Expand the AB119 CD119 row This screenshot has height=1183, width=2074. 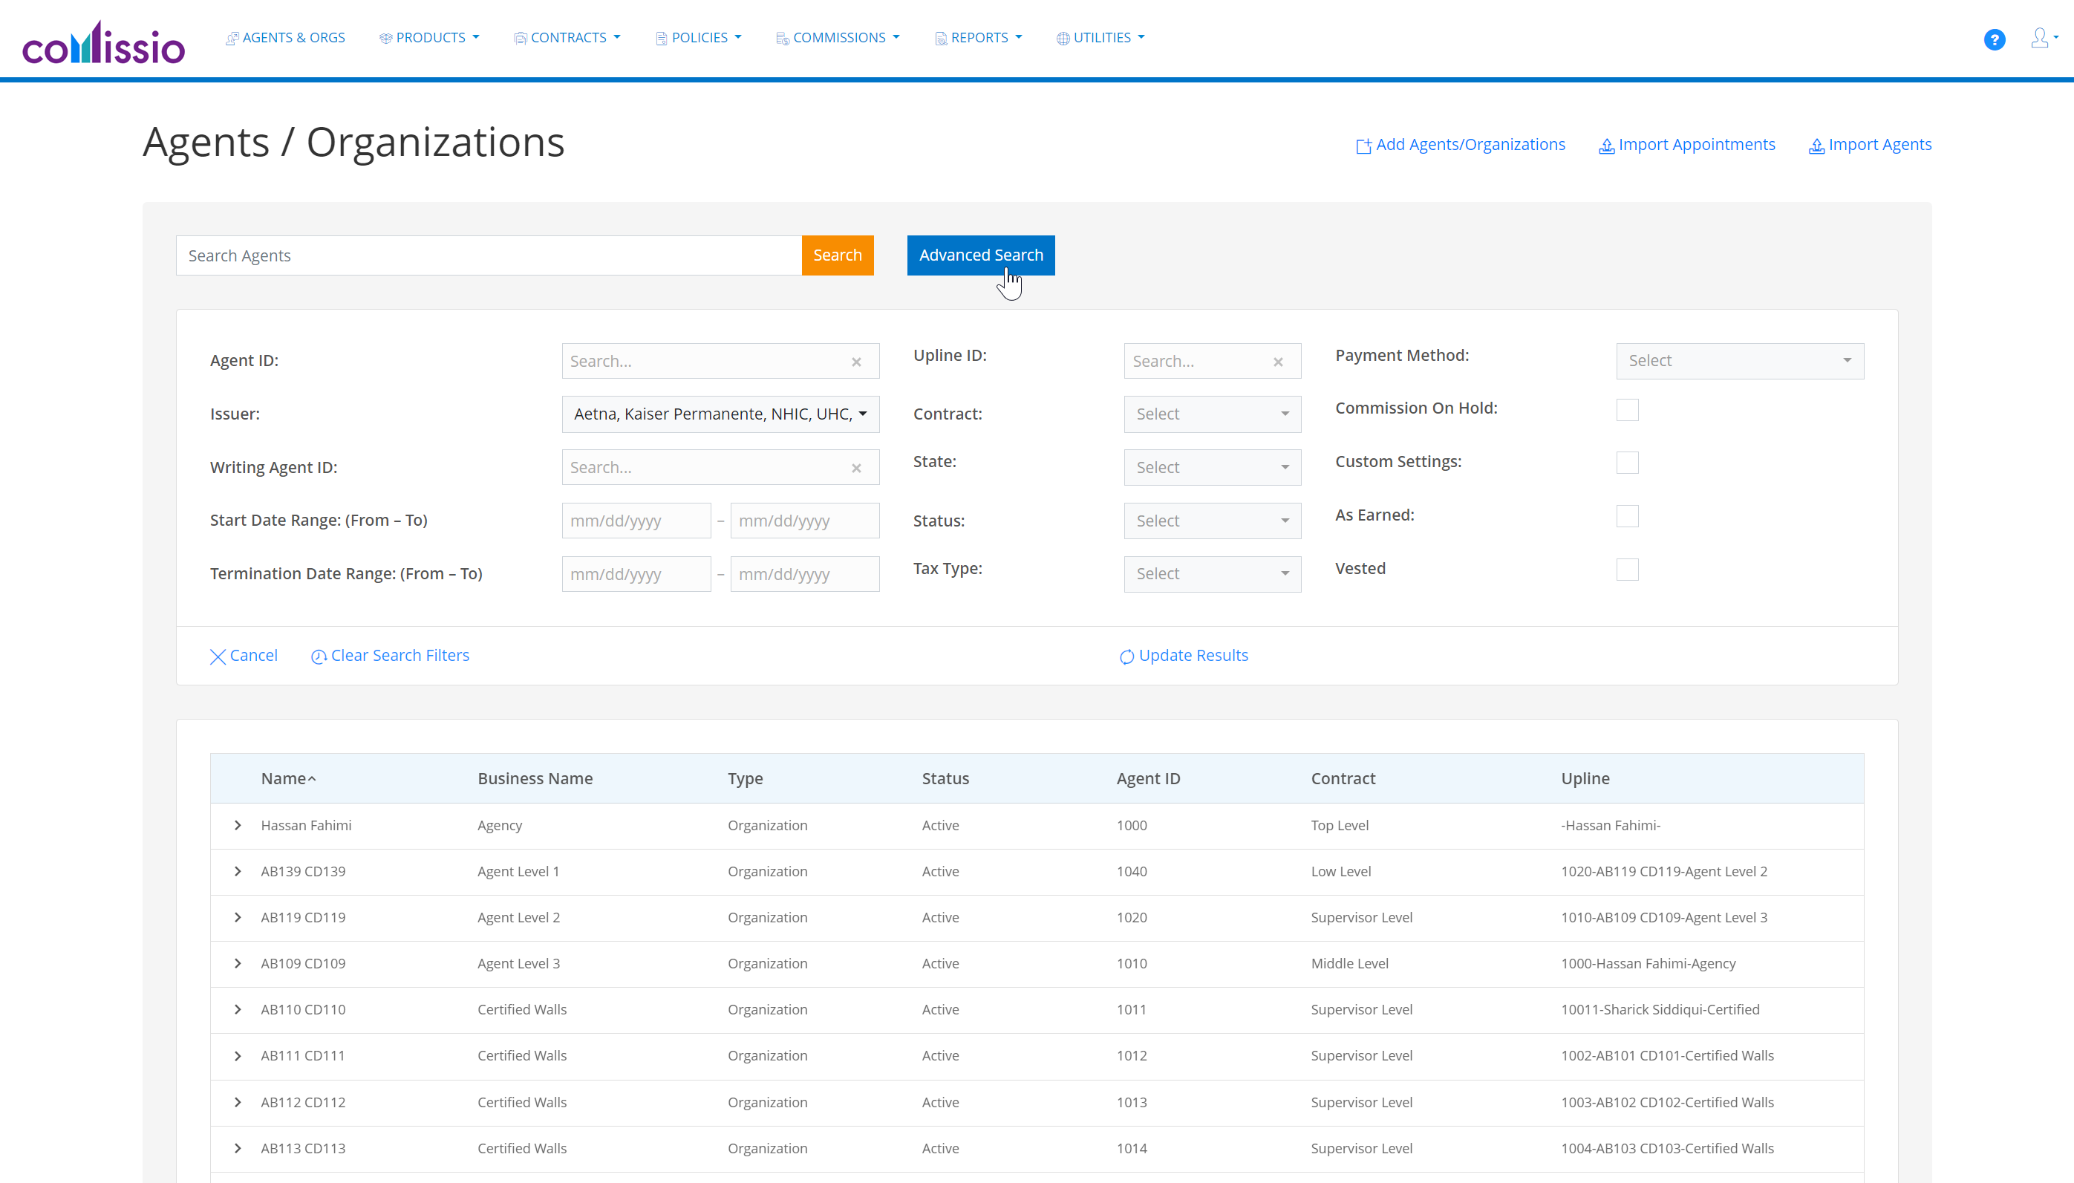(x=237, y=917)
